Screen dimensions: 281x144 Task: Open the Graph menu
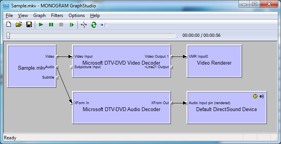click(39, 15)
